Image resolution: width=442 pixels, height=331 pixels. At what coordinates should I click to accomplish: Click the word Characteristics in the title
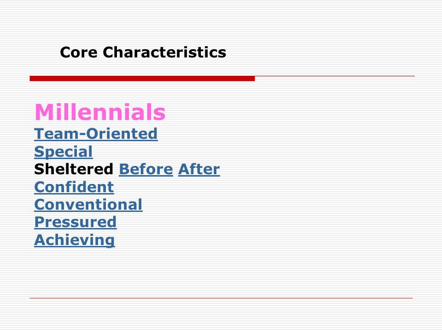[x=164, y=52]
